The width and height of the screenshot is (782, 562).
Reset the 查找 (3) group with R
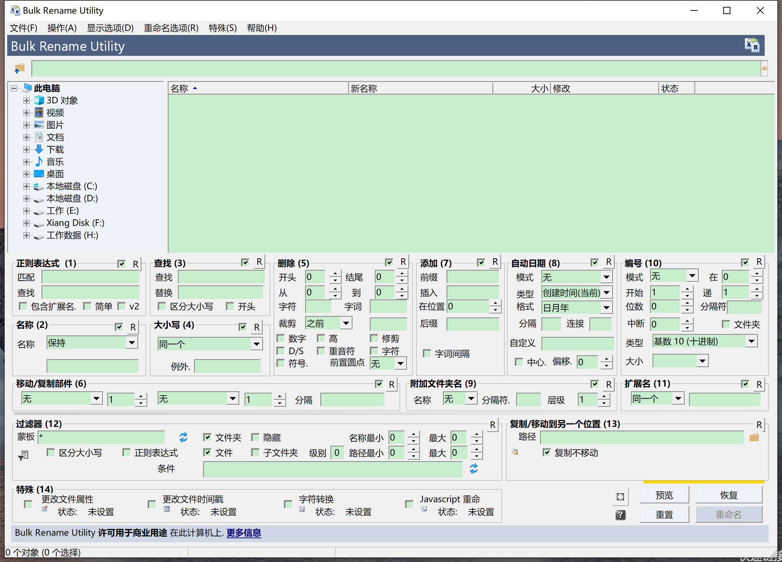coord(259,262)
